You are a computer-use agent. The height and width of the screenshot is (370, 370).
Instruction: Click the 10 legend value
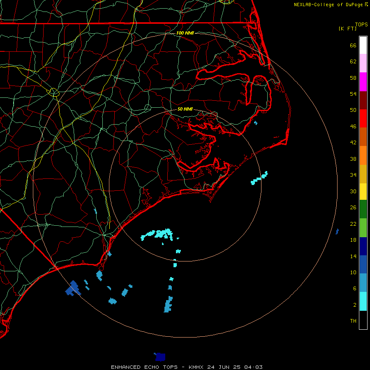pyautogui.click(x=353, y=272)
